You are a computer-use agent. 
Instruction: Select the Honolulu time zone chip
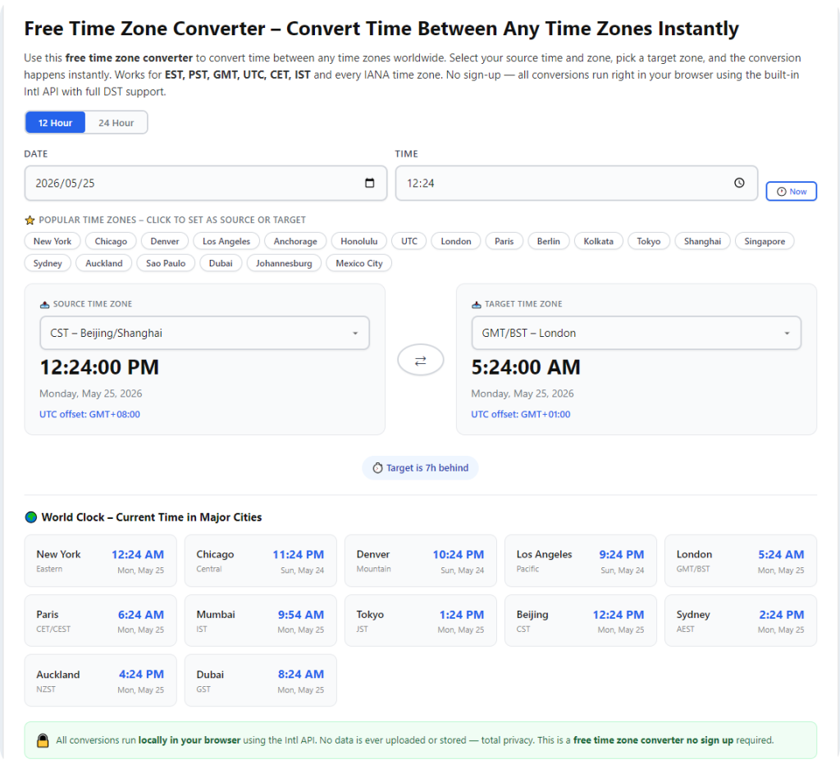[359, 242]
